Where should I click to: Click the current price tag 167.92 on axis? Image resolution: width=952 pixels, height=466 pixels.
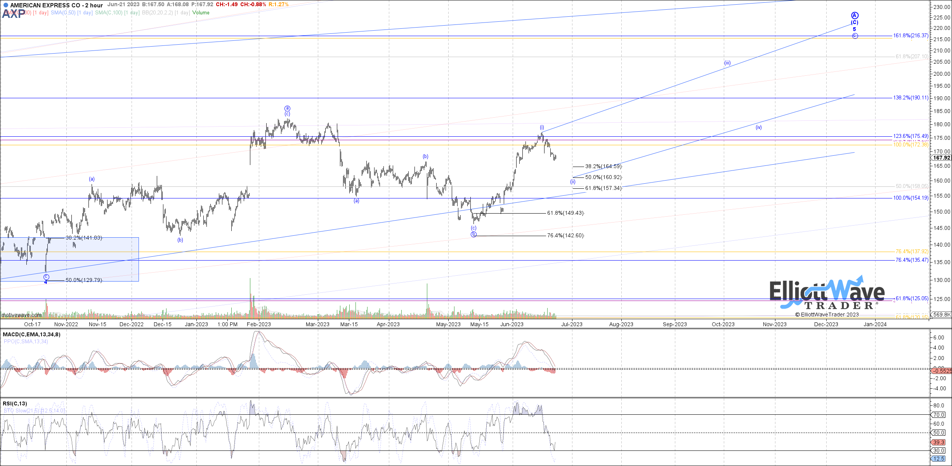942,158
